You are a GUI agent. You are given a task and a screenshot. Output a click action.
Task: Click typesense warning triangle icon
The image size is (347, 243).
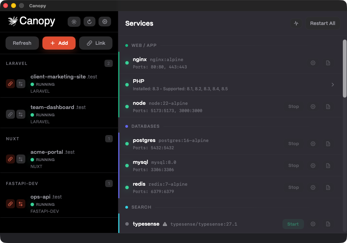pyautogui.click(x=165, y=224)
